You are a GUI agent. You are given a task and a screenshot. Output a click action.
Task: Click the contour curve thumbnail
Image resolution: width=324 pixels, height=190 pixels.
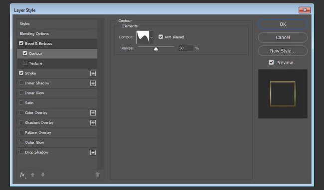coord(143,37)
